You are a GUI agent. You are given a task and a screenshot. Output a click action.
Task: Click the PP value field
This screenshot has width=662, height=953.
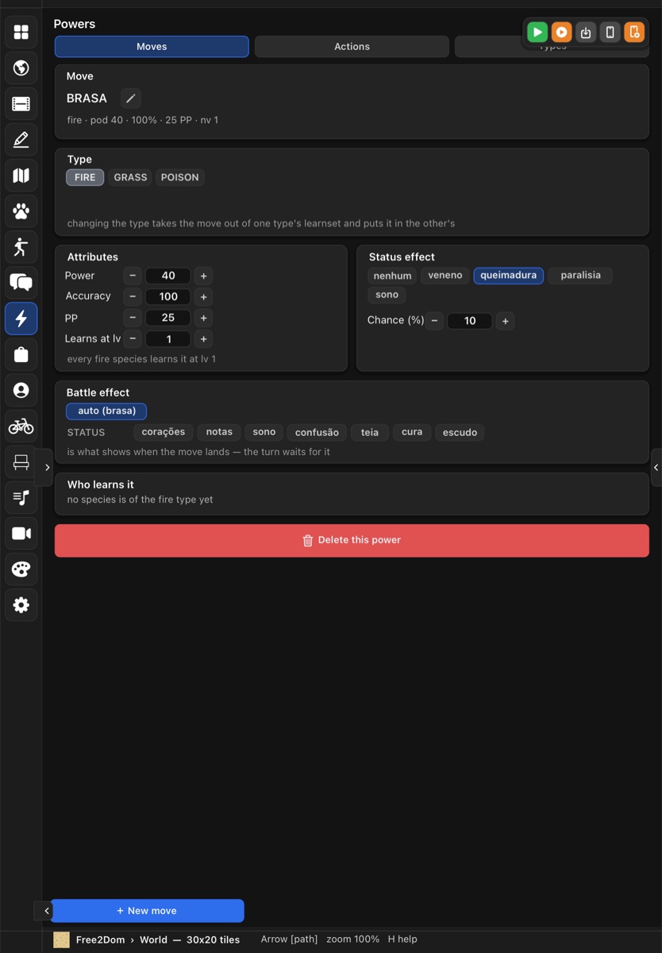pos(168,318)
